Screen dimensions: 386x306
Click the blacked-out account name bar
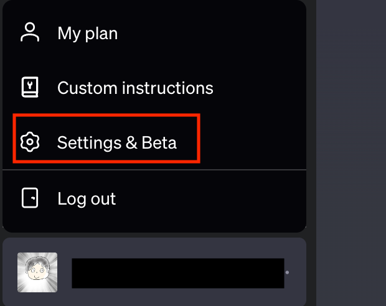(x=178, y=273)
